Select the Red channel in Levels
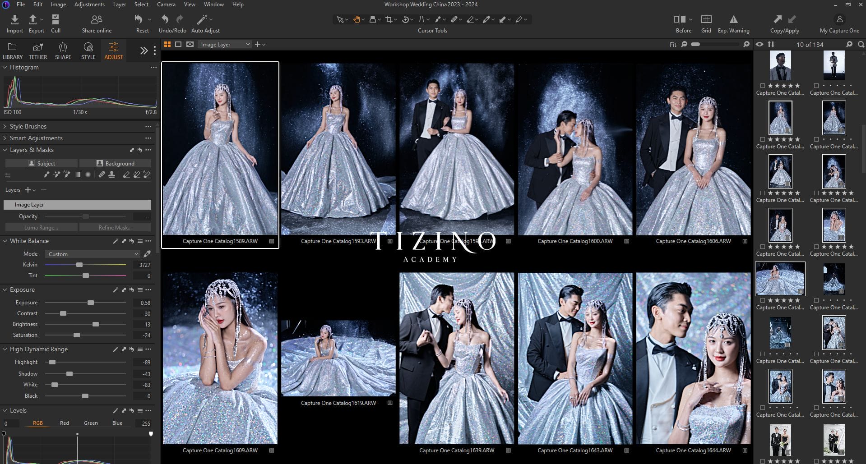This screenshot has height=464, width=866. [65, 423]
